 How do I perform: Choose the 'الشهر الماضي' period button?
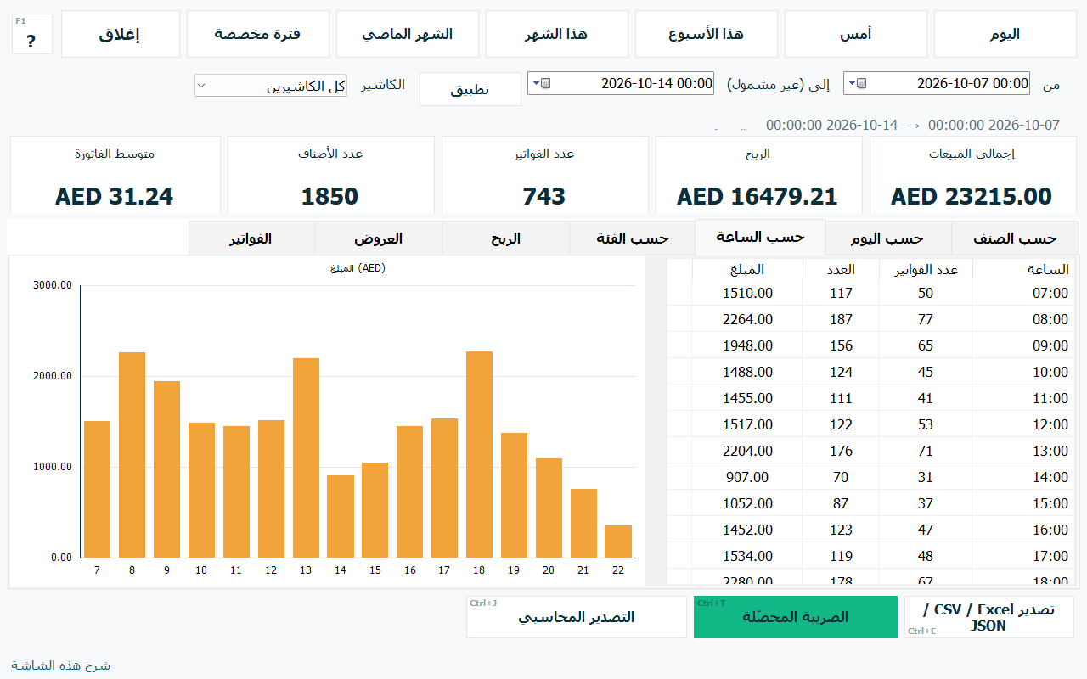click(407, 34)
